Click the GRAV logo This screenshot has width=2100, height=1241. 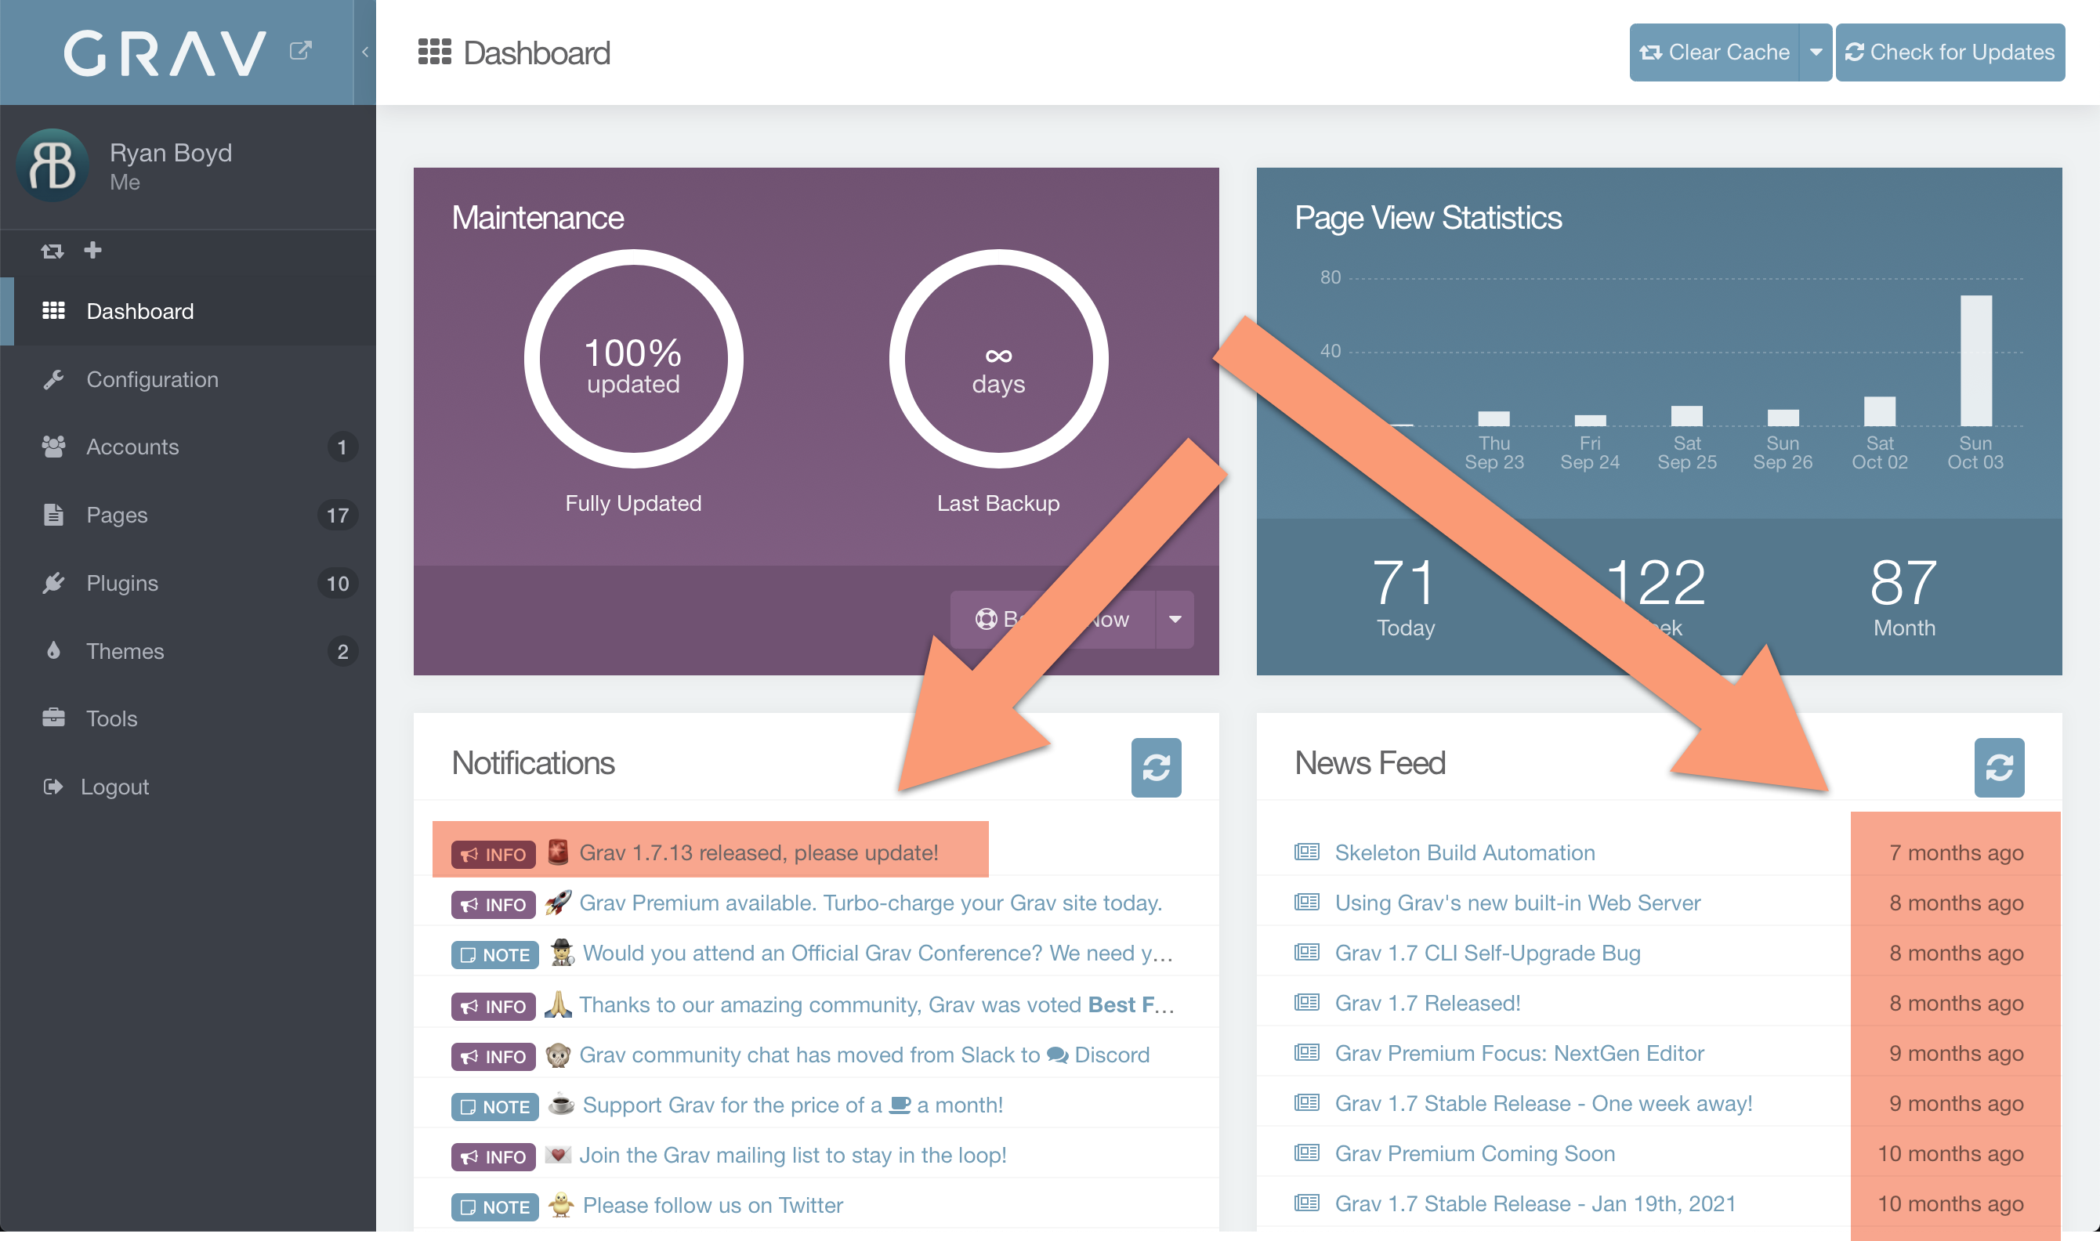[x=165, y=52]
